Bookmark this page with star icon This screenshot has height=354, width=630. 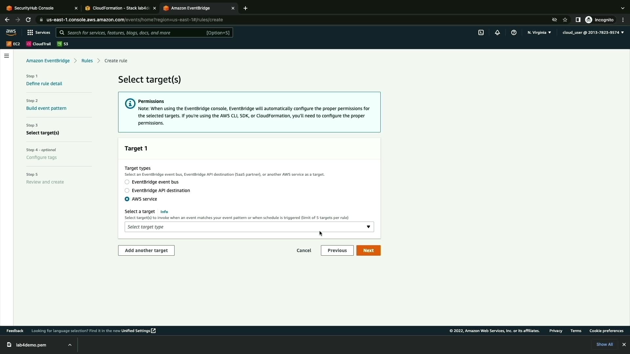[x=565, y=20]
